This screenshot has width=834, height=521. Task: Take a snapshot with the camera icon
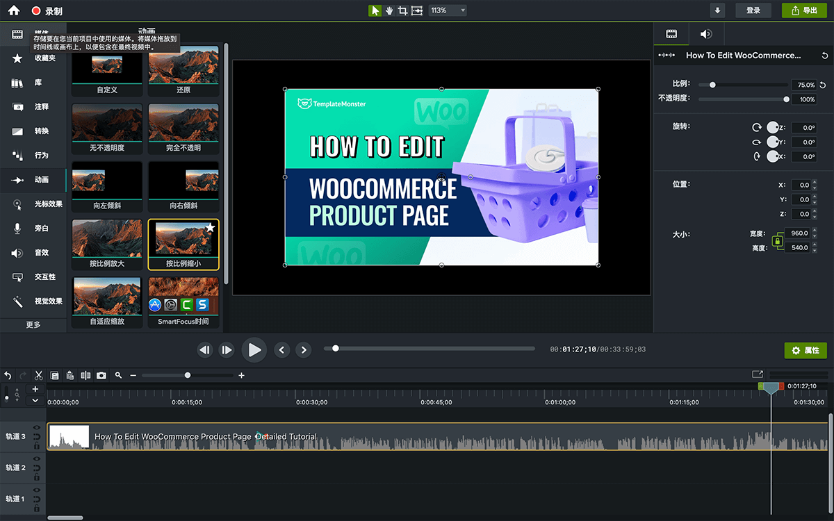pyautogui.click(x=101, y=375)
